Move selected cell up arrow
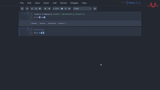Viewport: 160px width, 90px height. click(x=45, y=9)
